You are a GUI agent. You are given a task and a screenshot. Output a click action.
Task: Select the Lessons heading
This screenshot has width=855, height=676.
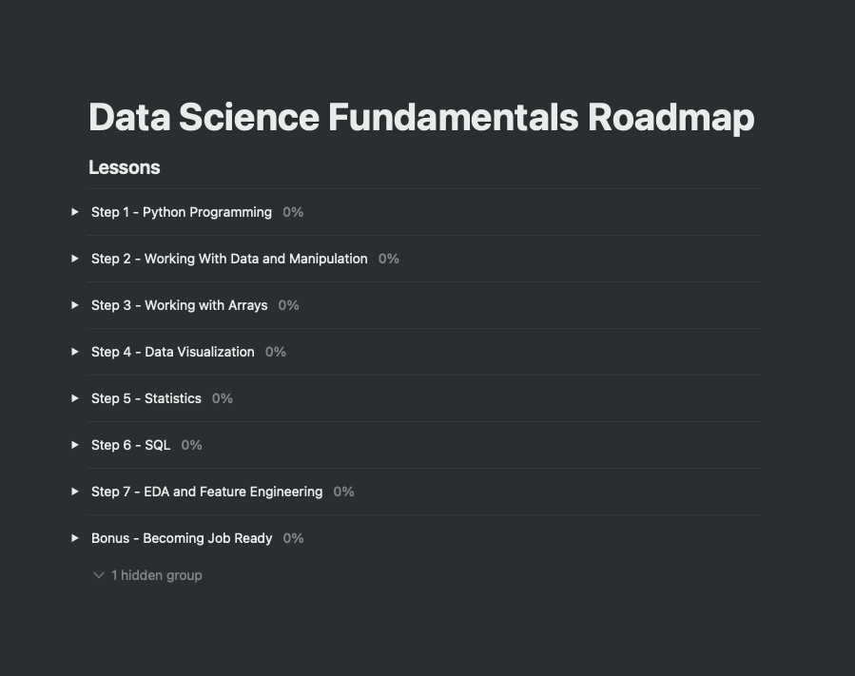(125, 166)
